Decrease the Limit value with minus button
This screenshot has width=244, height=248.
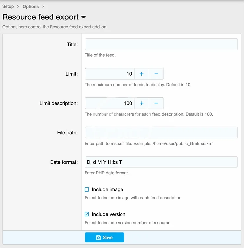(x=156, y=74)
